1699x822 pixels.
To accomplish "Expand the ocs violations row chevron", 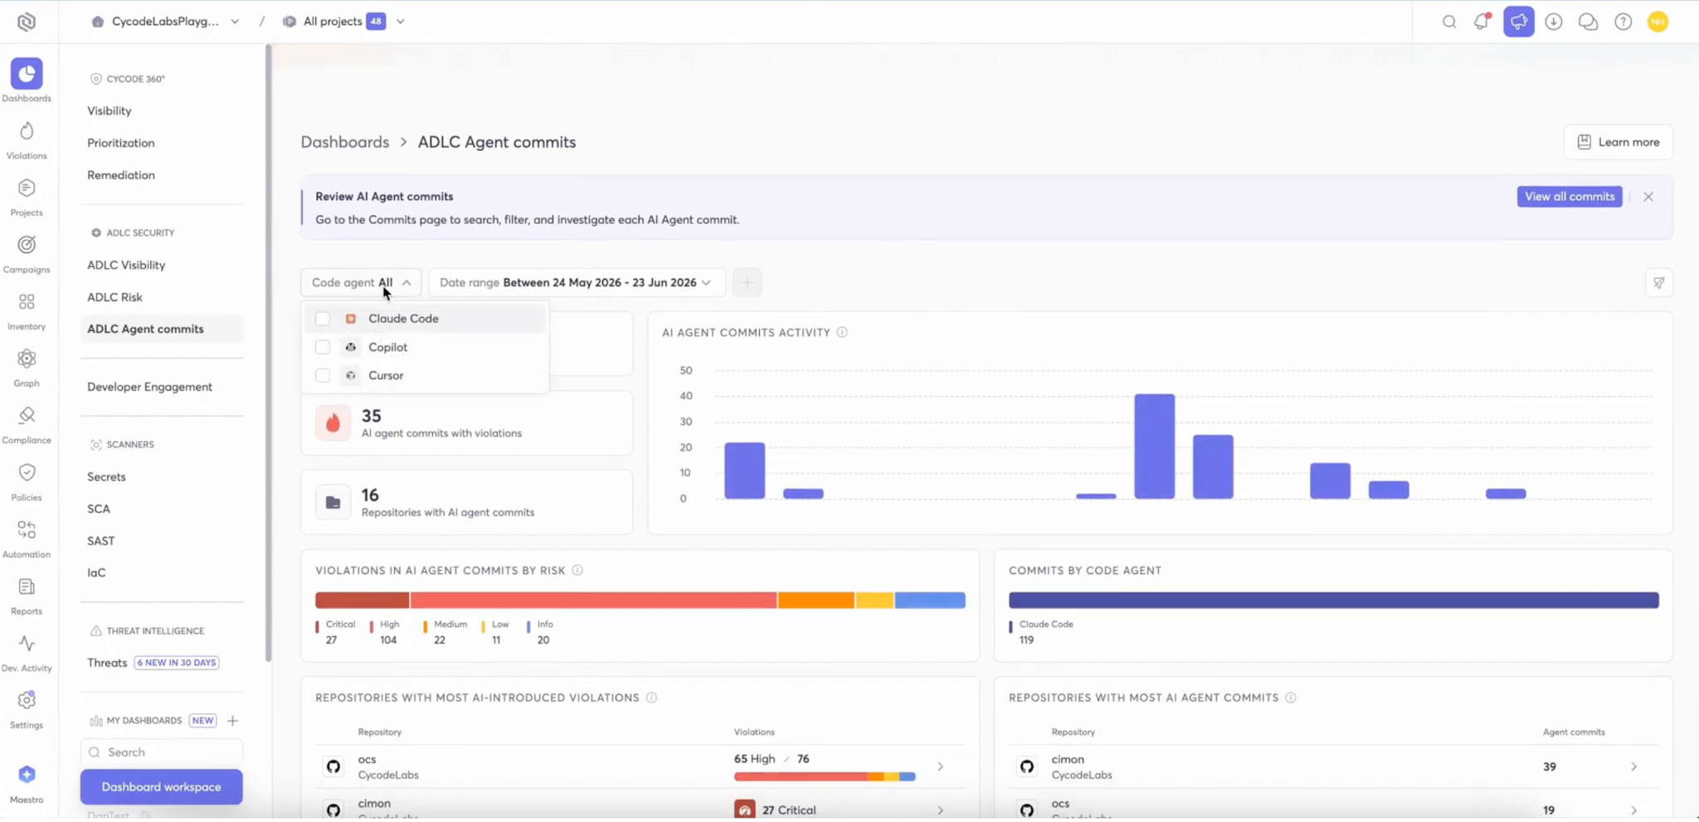I will pyautogui.click(x=940, y=767).
